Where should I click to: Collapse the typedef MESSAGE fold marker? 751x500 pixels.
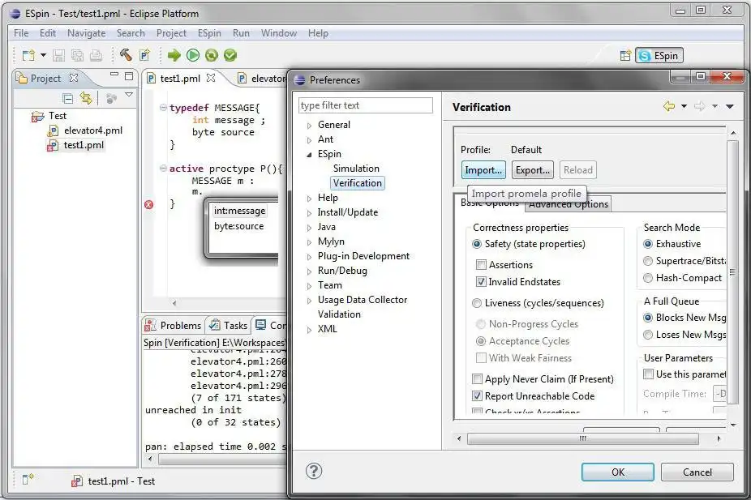[163, 108]
